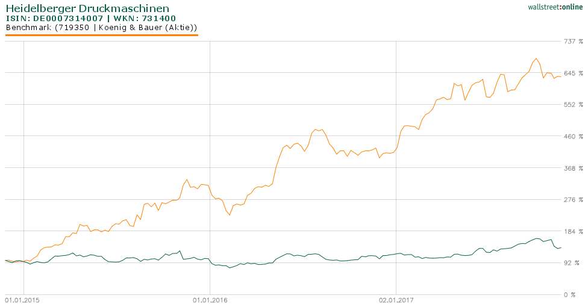Select the 01.01.2015 date label
Image resolution: width=588 pixels, height=307 pixels.
(23, 300)
